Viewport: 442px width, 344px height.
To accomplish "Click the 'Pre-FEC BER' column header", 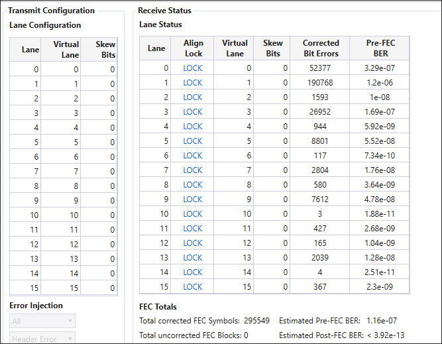I will pos(380,48).
